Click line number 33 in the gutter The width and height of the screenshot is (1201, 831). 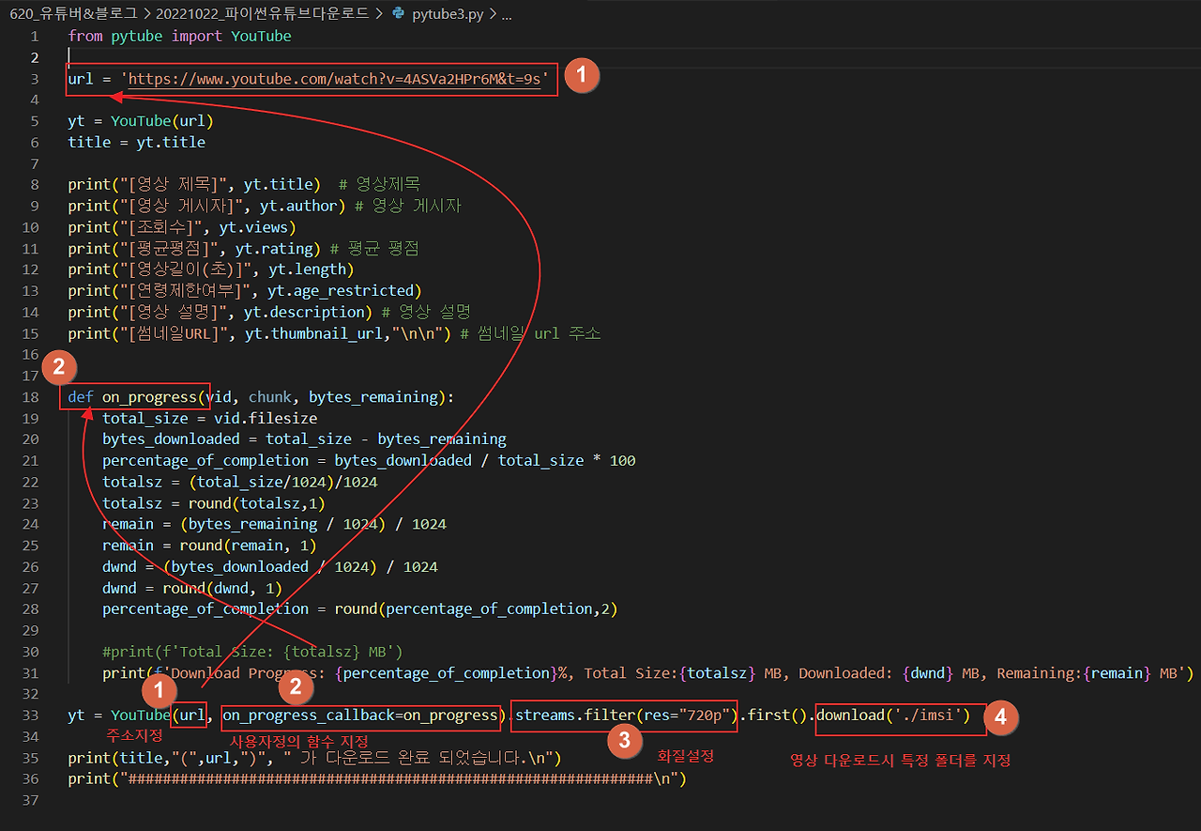coord(30,716)
